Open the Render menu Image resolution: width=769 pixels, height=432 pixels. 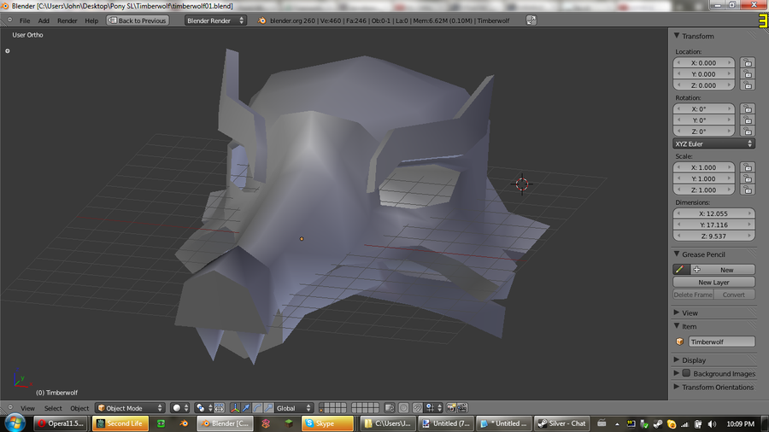[68, 20]
